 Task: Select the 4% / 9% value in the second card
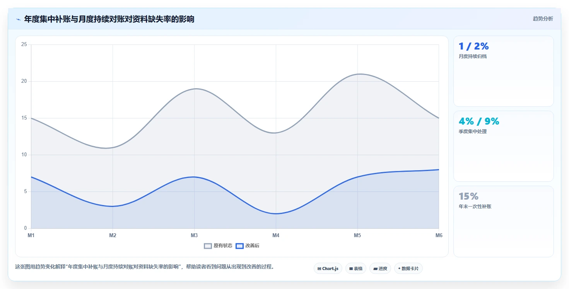pos(479,121)
